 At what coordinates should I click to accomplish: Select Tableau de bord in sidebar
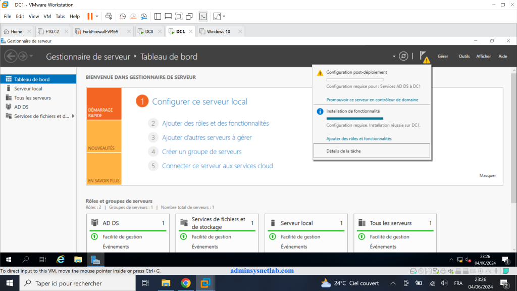(x=38, y=79)
